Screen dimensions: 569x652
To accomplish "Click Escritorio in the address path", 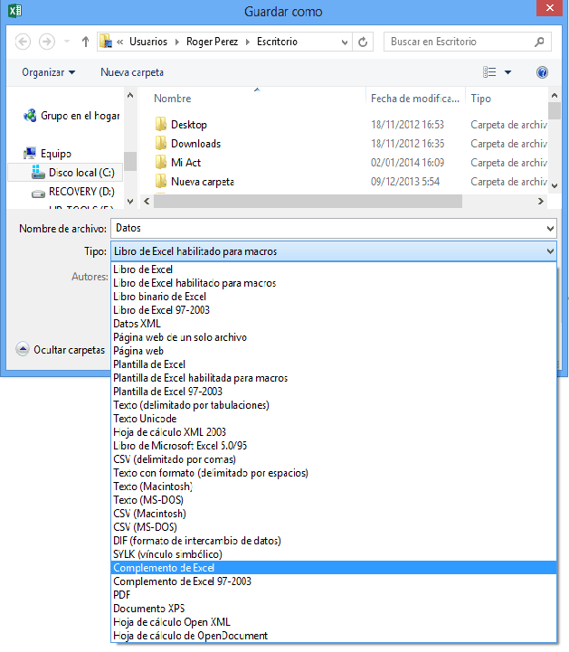I will pos(277,42).
